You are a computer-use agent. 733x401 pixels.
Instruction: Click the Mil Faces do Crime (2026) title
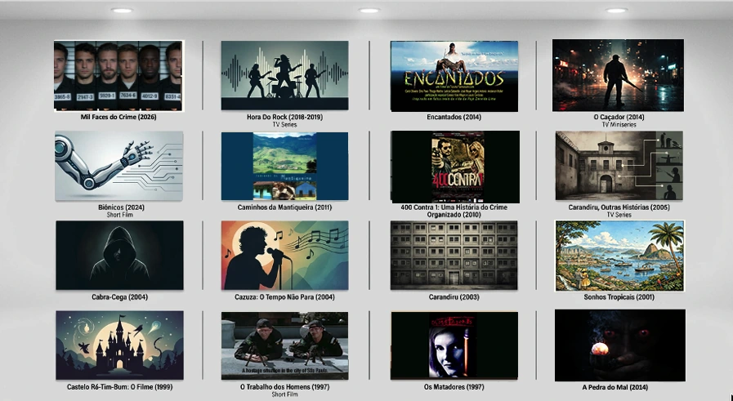pos(118,118)
